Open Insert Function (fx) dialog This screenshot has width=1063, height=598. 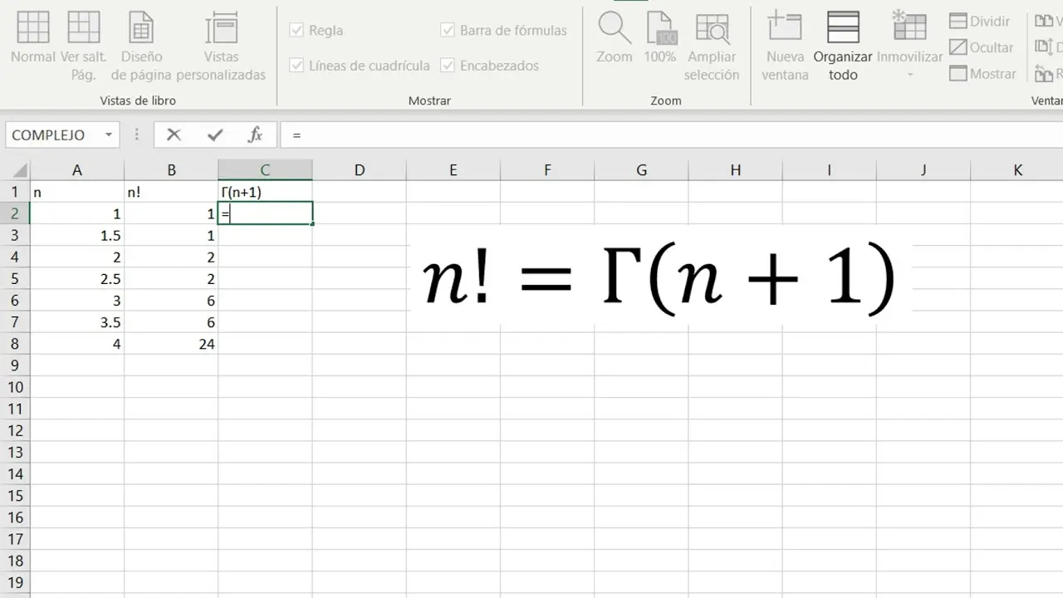pos(256,135)
